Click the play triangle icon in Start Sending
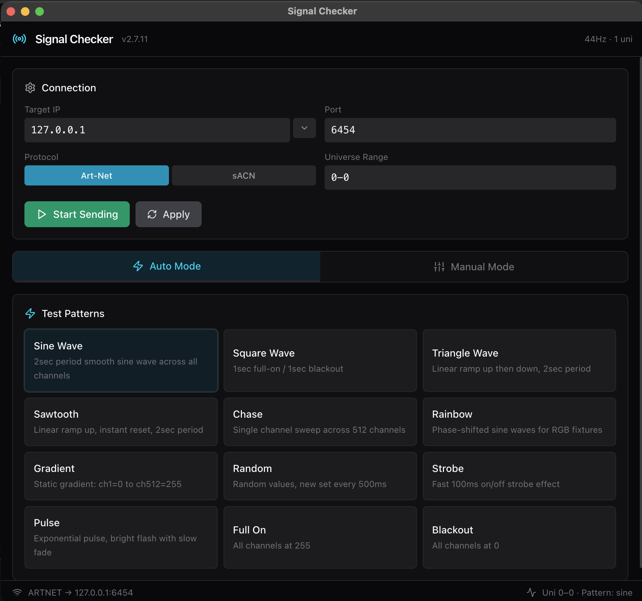642x601 pixels. [x=42, y=214]
